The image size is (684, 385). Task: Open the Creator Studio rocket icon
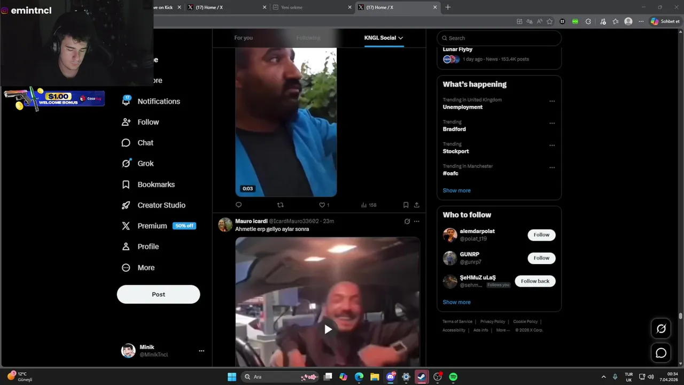point(126,205)
